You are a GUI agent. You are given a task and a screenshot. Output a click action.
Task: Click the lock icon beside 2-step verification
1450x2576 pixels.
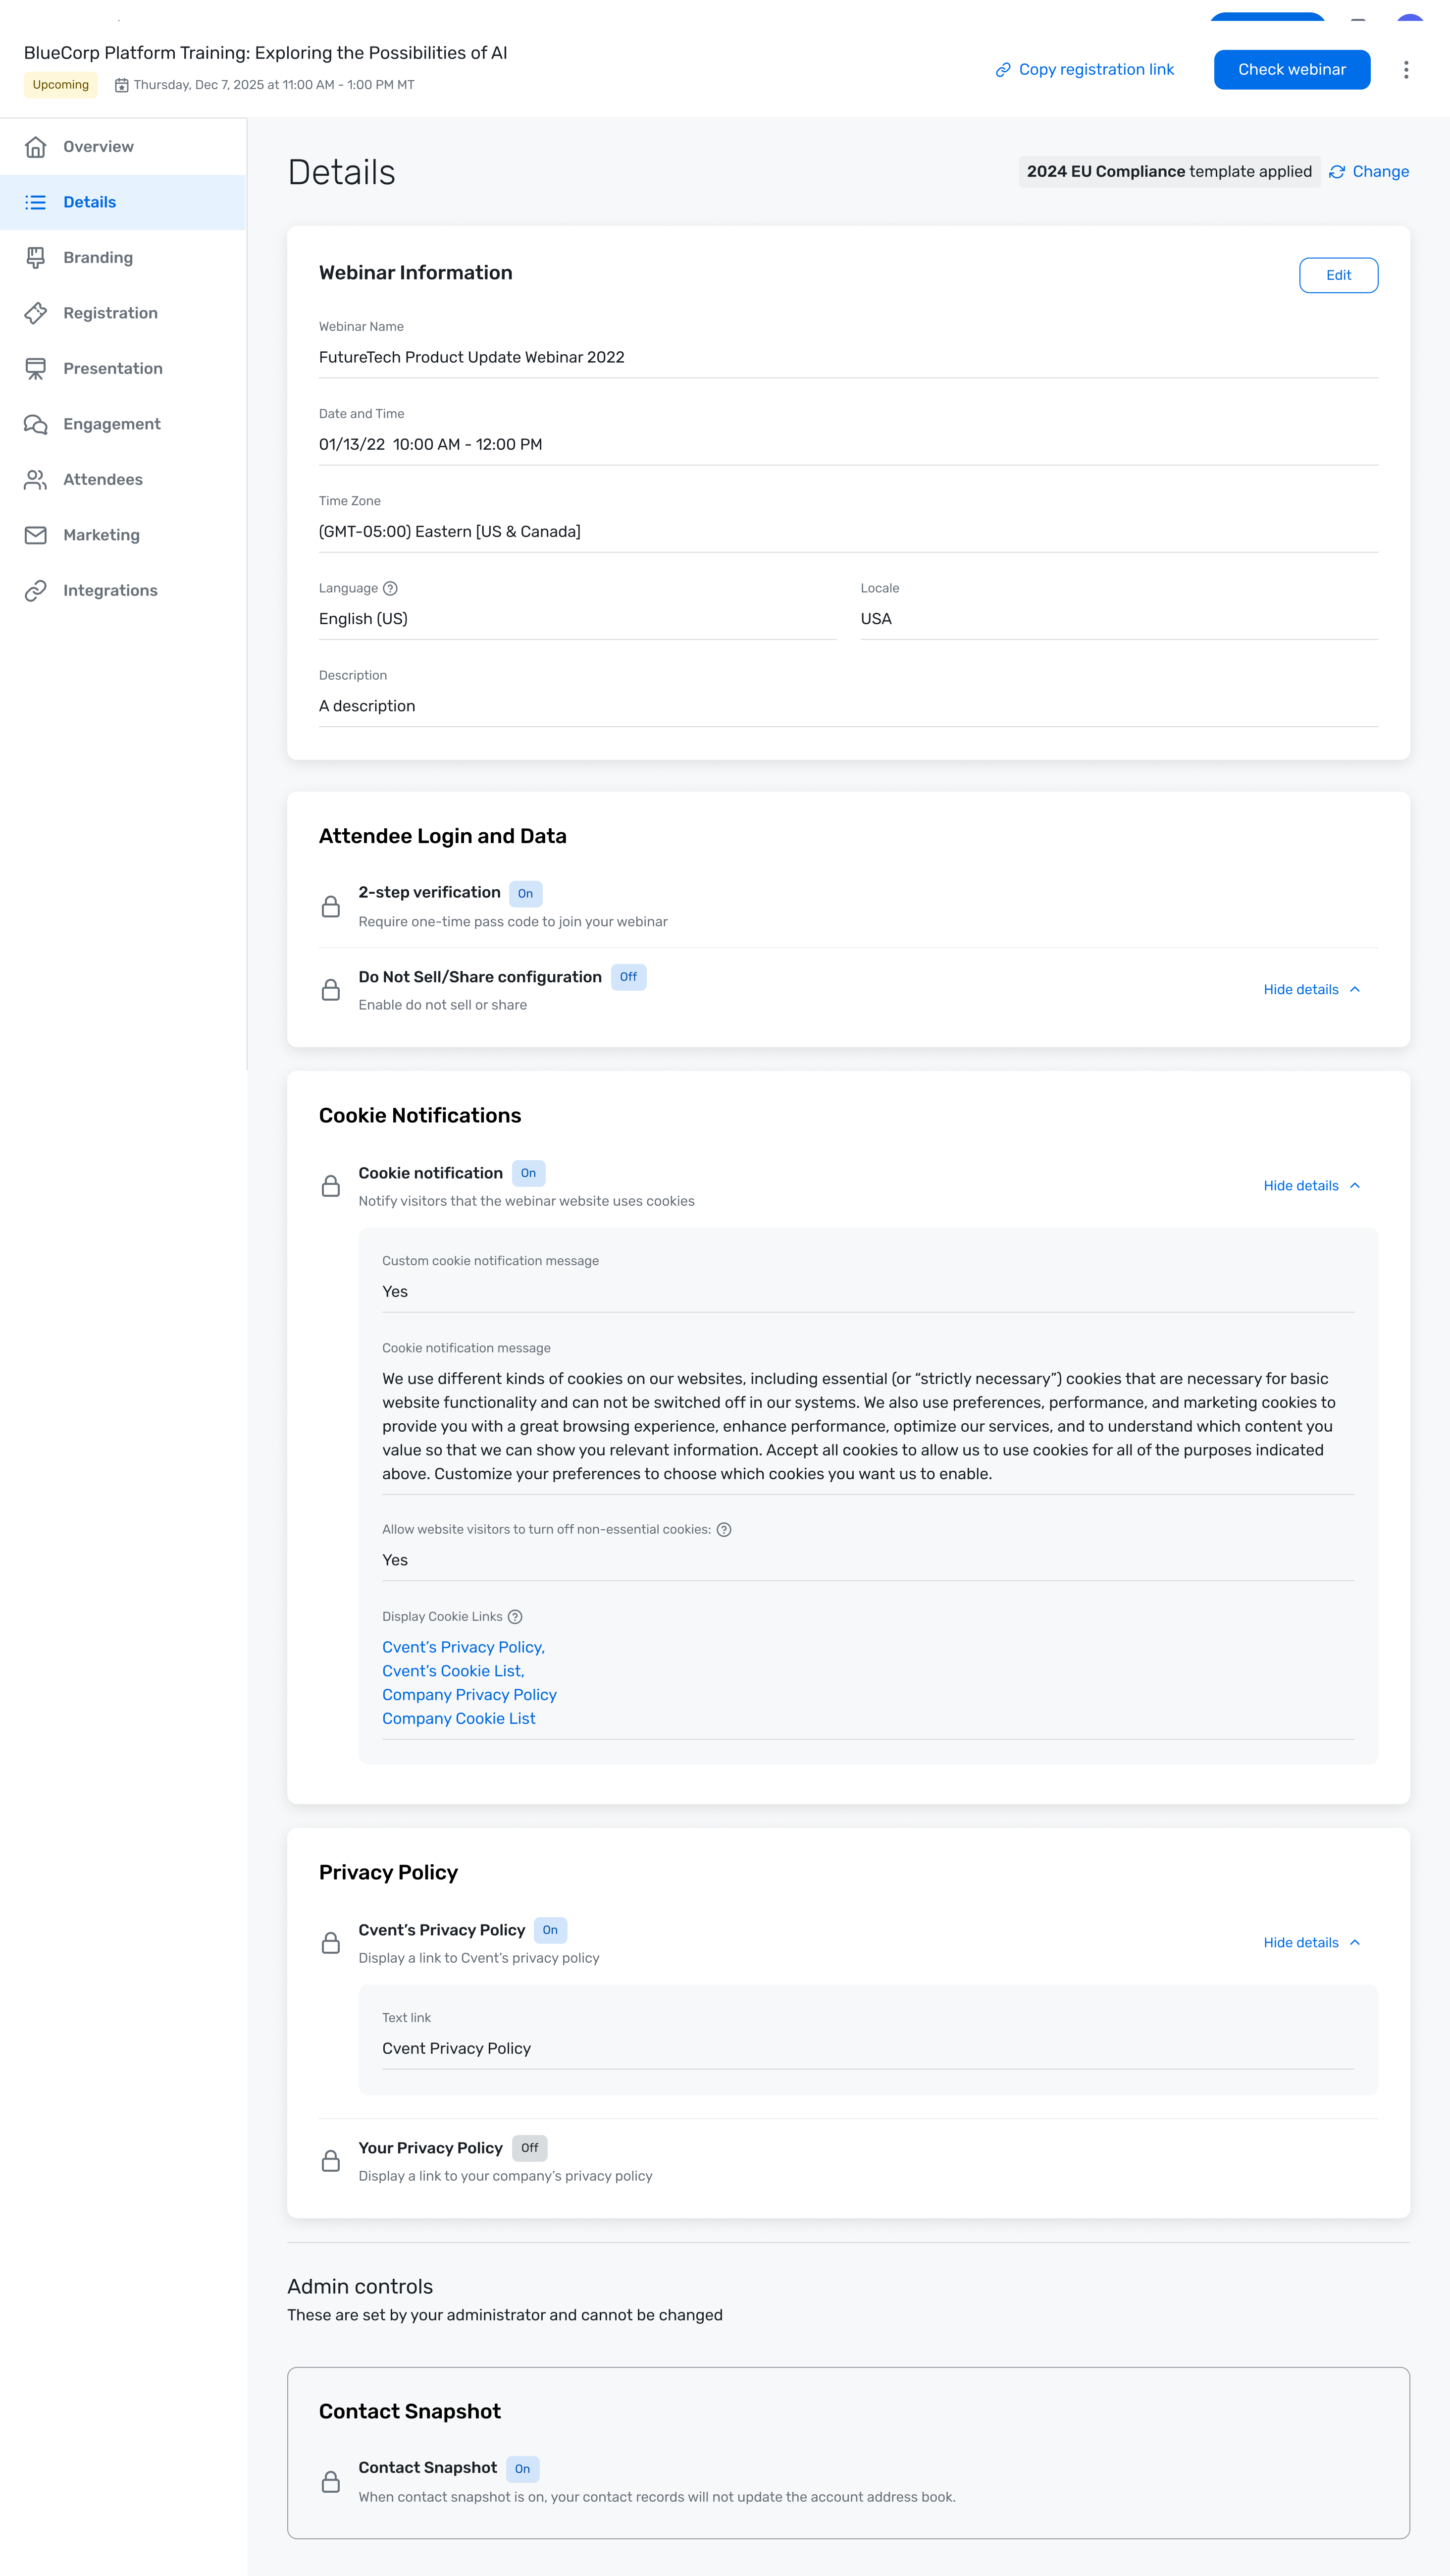pyautogui.click(x=331, y=907)
